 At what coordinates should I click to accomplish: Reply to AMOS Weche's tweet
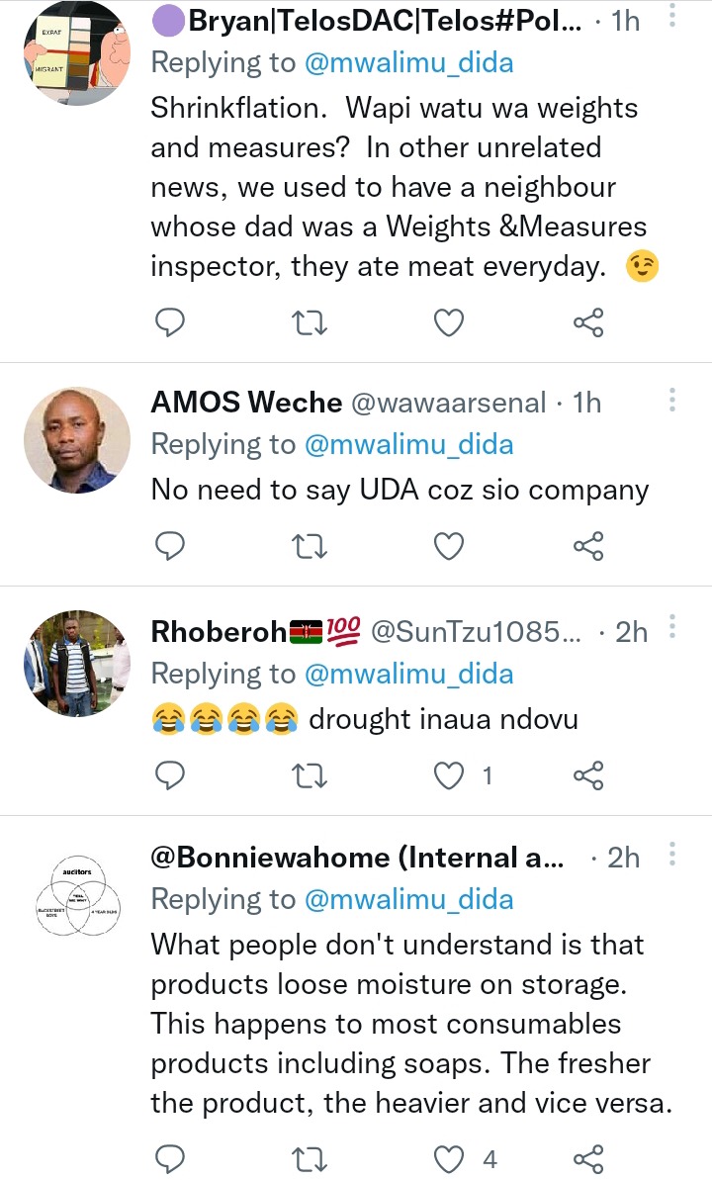[171, 545]
